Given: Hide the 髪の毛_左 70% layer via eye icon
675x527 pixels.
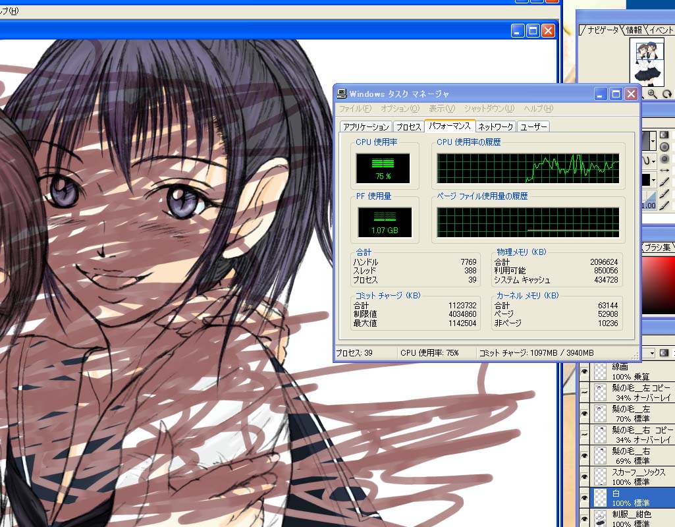Looking at the screenshot, I should click(584, 413).
